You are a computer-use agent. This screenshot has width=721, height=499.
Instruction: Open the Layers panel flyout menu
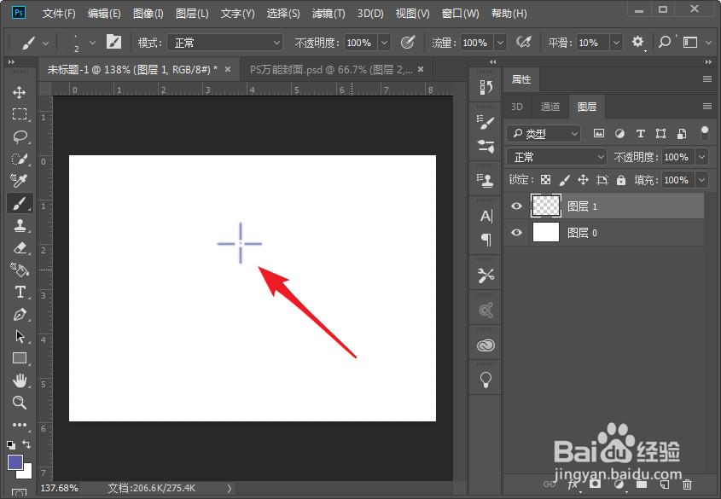pyautogui.click(x=707, y=107)
